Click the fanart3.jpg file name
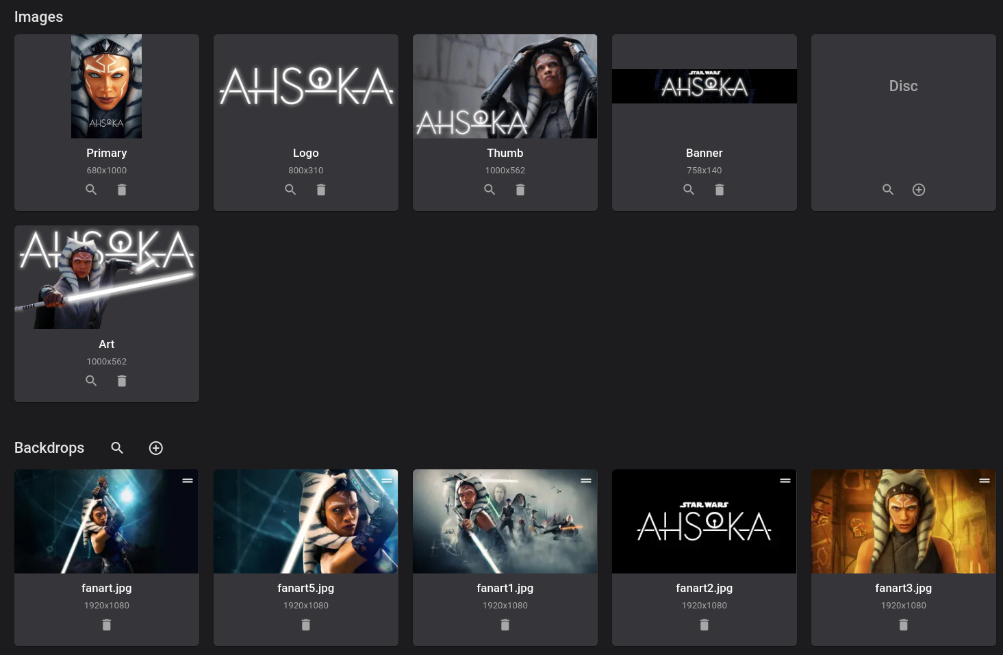Image resolution: width=1003 pixels, height=655 pixels. [x=904, y=588]
